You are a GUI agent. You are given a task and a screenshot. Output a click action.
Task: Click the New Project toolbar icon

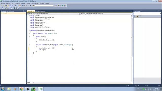click(x=2, y=6)
